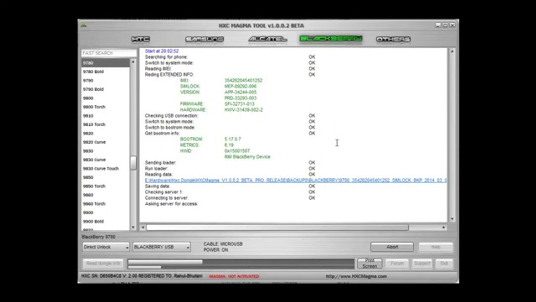Click the Support button

pos(422,263)
